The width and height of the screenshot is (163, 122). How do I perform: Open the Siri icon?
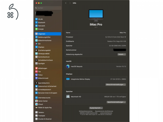point(36,44)
